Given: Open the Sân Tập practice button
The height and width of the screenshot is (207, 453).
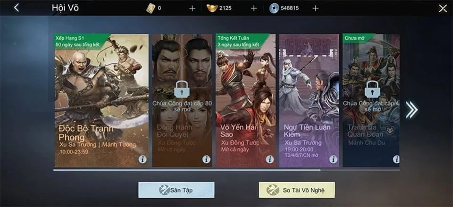Looking at the screenshot, I should coord(176,190).
